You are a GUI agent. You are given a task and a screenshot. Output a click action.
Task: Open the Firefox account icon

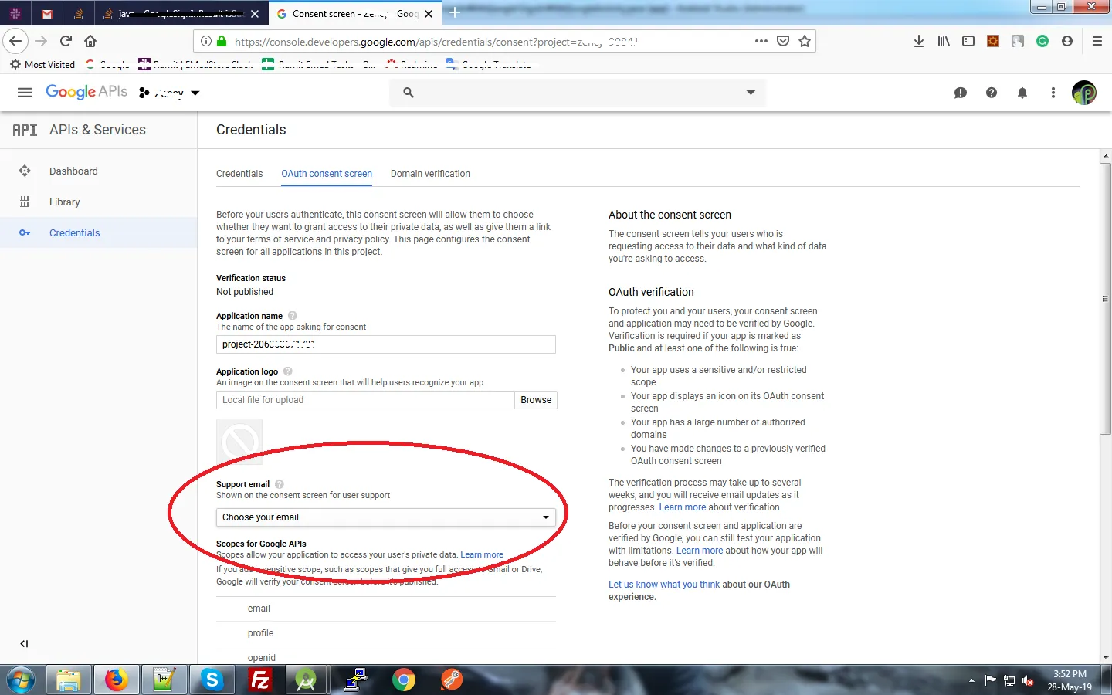[x=1067, y=41]
